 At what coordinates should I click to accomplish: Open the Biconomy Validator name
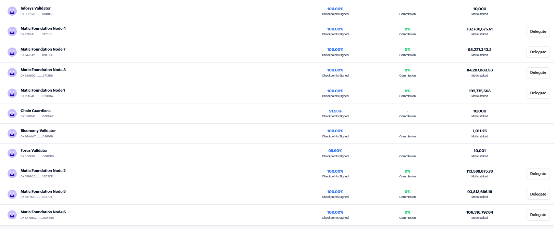click(38, 131)
